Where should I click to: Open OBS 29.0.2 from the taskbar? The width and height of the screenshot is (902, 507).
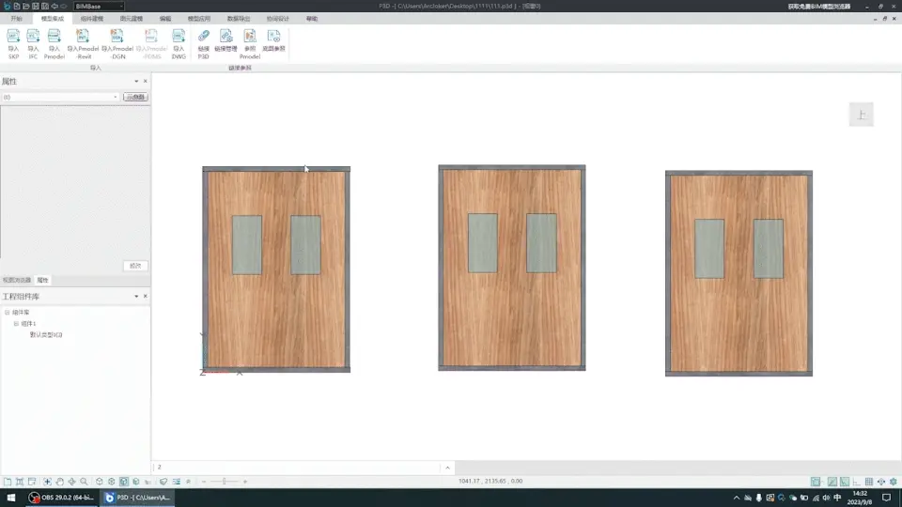click(61, 498)
